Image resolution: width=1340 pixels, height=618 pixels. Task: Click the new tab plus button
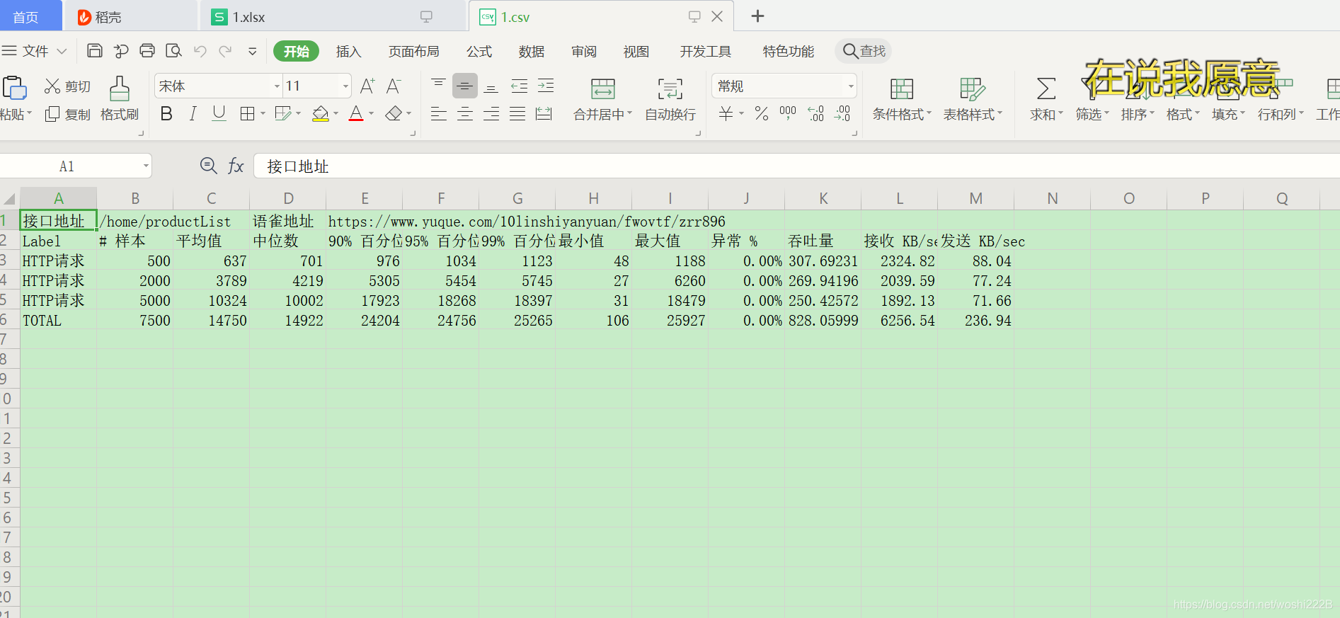click(x=757, y=16)
